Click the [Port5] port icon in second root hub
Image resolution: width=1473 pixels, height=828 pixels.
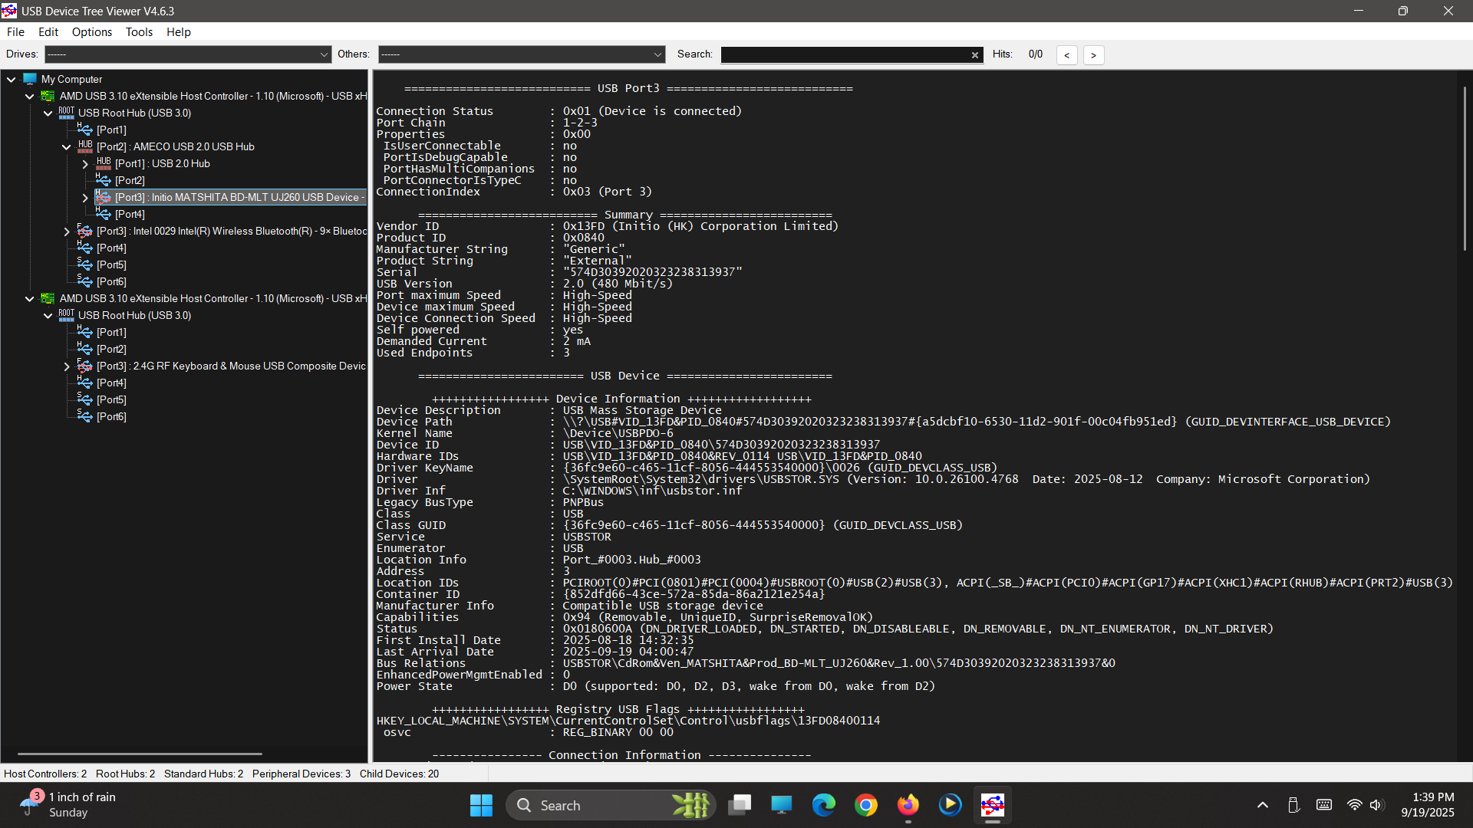point(85,399)
